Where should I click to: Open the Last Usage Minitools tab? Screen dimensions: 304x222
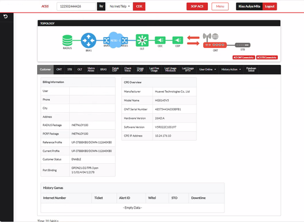coord(170,69)
